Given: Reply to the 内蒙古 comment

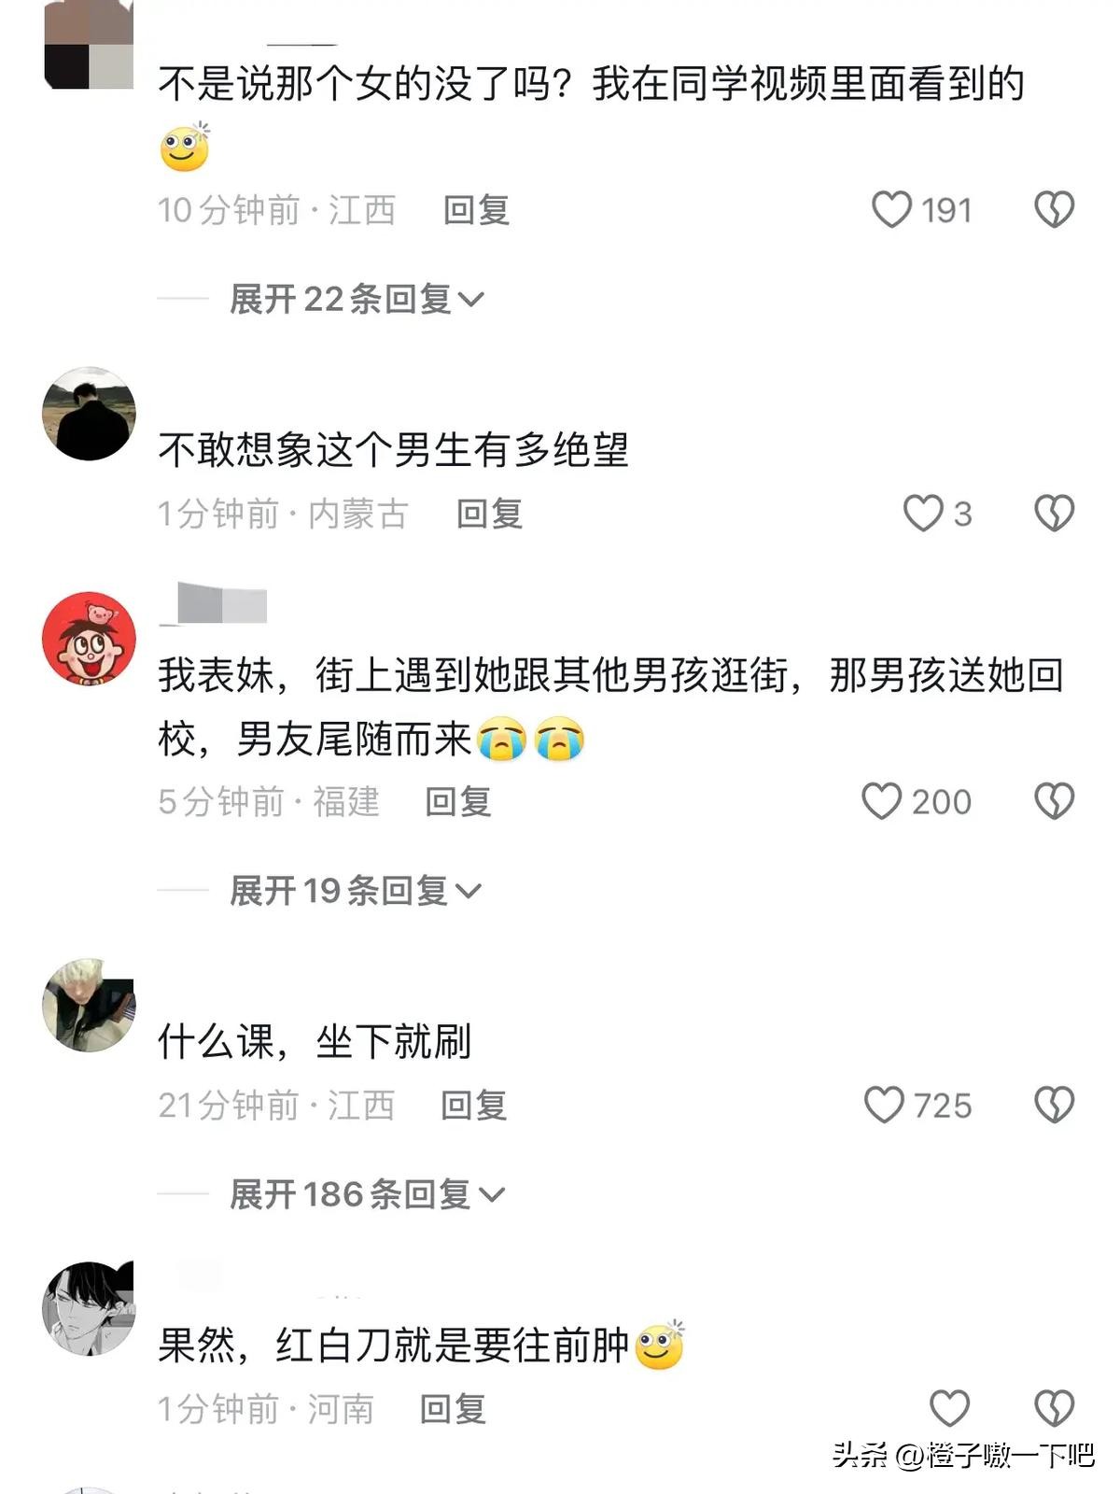Looking at the screenshot, I should click(x=489, y=514).
